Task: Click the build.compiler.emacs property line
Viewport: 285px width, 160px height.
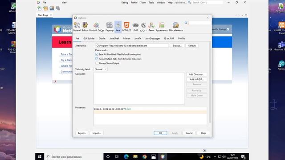Action: click(x=150, y=109)
